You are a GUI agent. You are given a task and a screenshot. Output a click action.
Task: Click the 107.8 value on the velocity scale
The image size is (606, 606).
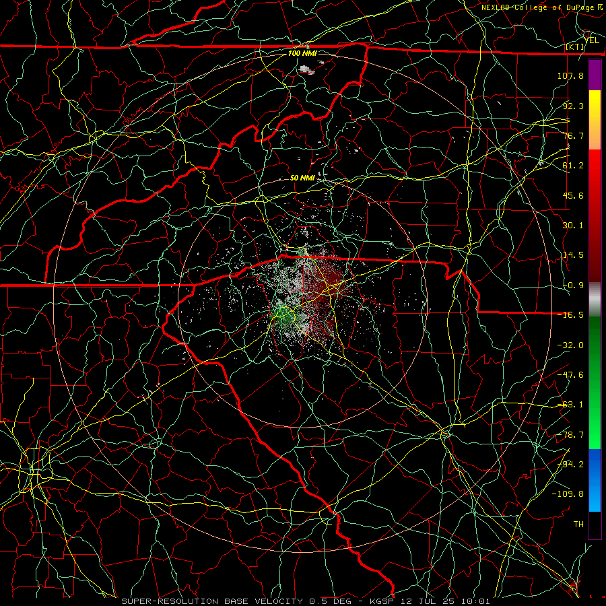click(x=570, y=75)
